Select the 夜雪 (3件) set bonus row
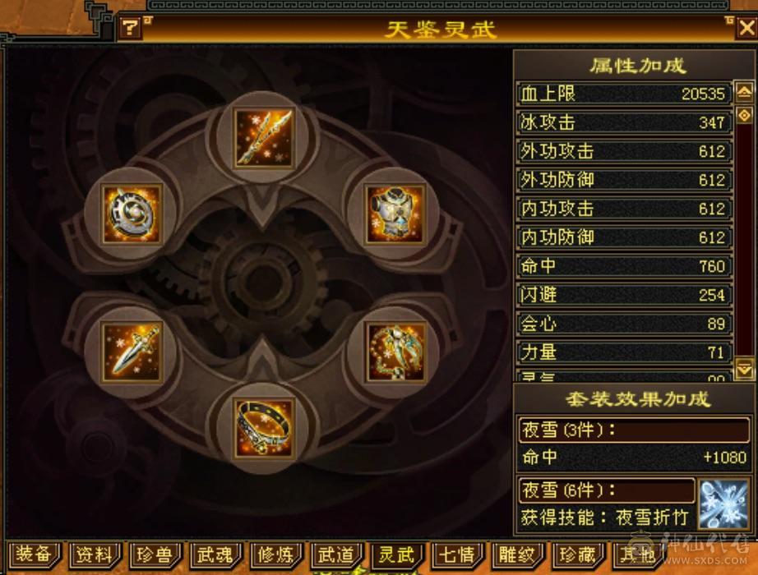 pyautogui.click(x=634, y=430)
